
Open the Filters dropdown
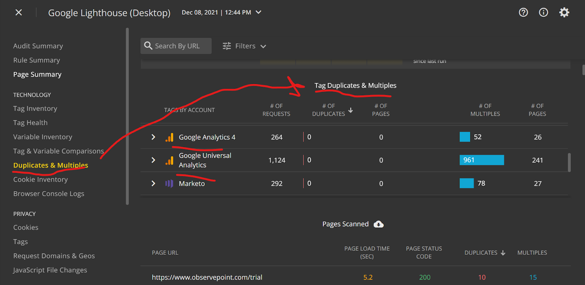tap(245, 46)
